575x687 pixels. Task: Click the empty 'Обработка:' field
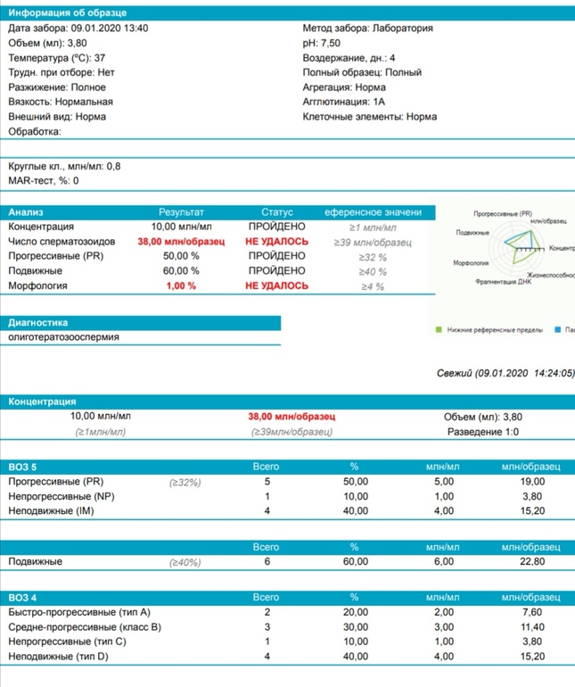pos(35,131)
